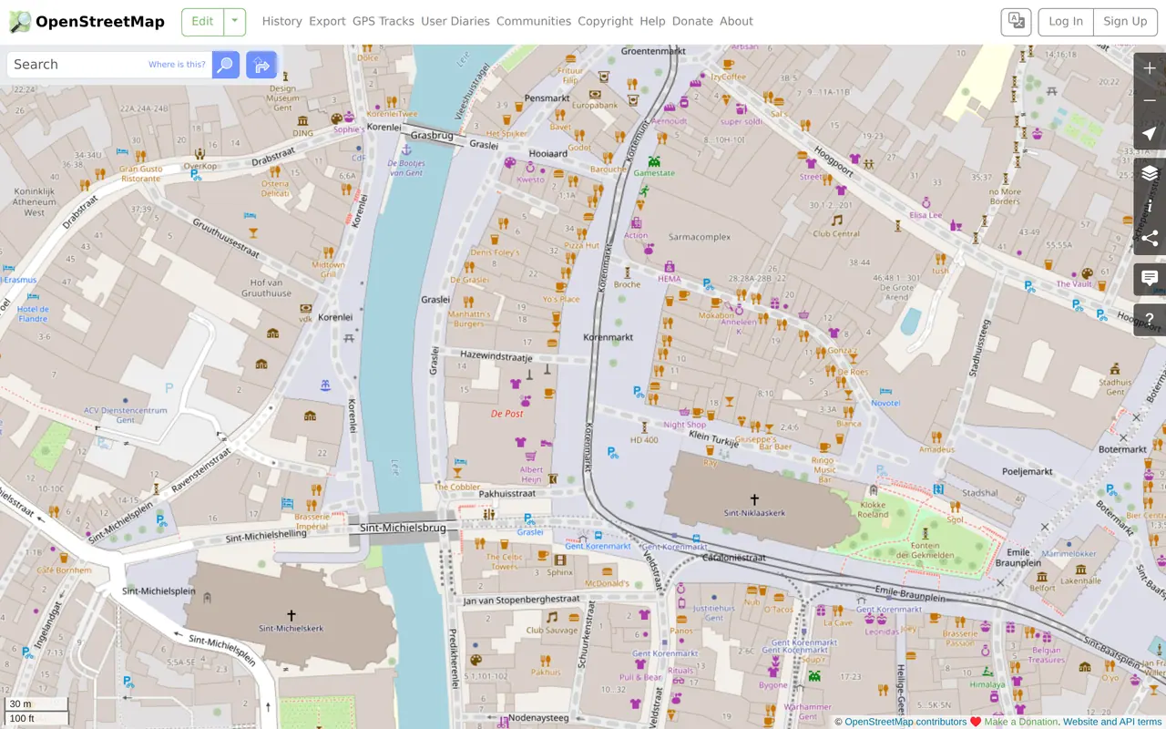Screen dimensions: 1166x729
Task: Open the Export menu item
Action: (x=327, y=22)
